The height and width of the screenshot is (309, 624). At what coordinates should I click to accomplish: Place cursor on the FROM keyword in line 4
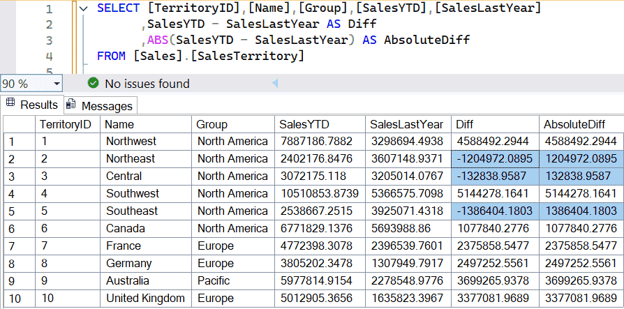click(112, 56)
